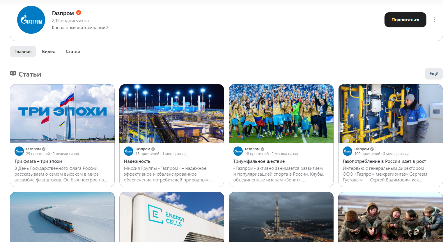Click the yellow gas pipes thumbnail
Screen dimensions: 443x242
pos(391,114)
